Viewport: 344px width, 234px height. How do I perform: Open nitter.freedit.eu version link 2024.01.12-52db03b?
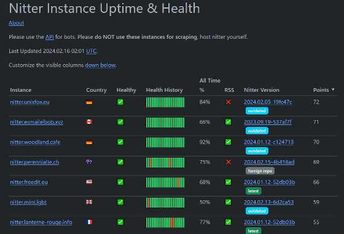270,182
